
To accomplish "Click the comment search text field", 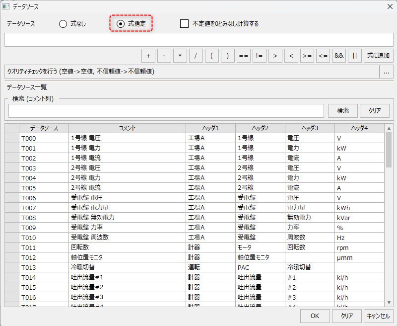I will [x=166, y=111].
